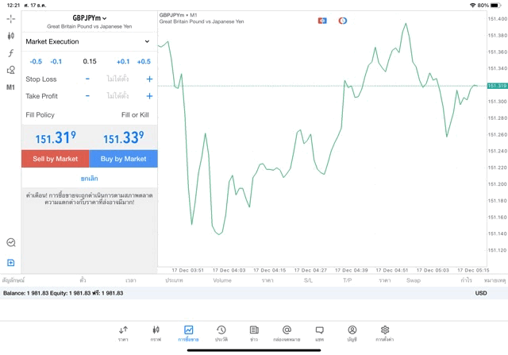The width and height of the screenshot is (508, 355).
Task: Add 0.1 to the order volume
Action: coord(123,61)
